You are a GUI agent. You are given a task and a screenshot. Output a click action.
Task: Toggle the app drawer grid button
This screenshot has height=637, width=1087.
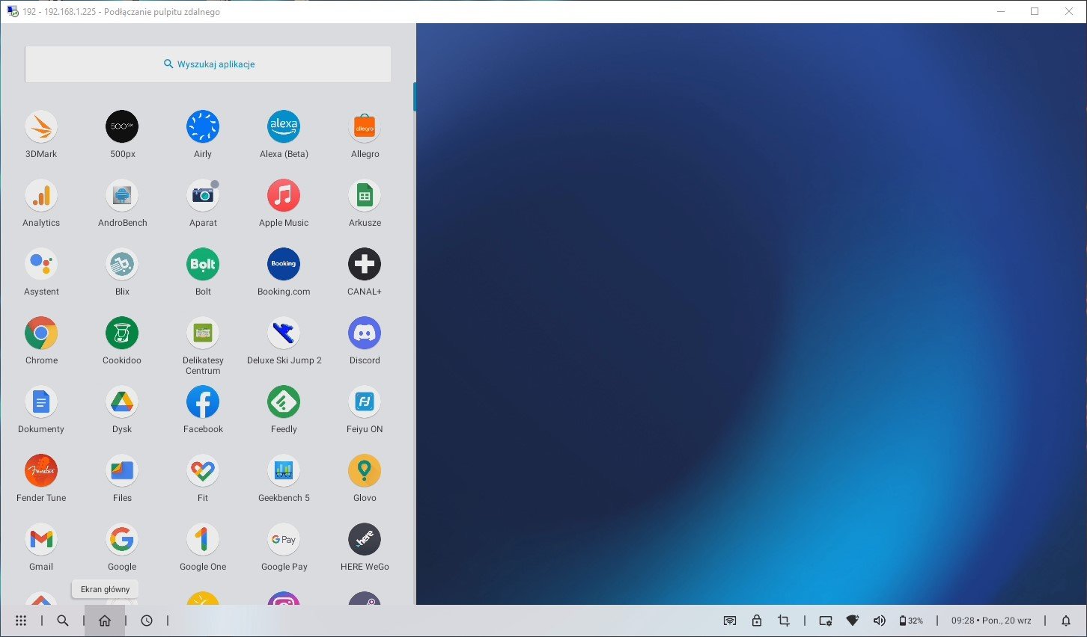(21, 621)
